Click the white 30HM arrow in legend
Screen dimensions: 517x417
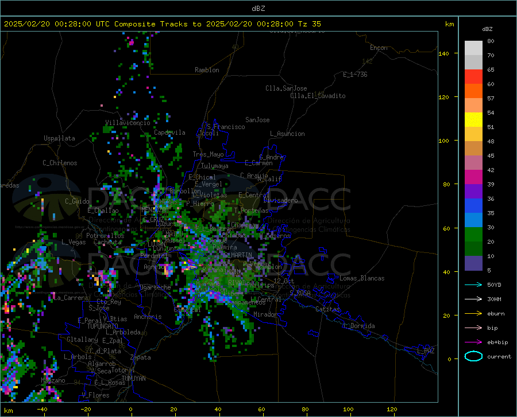pyautogui.click(x=473, y=299)
